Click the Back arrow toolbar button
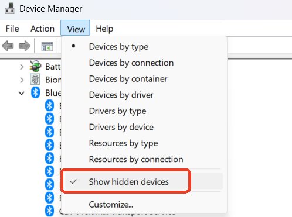 click(8, 46)
